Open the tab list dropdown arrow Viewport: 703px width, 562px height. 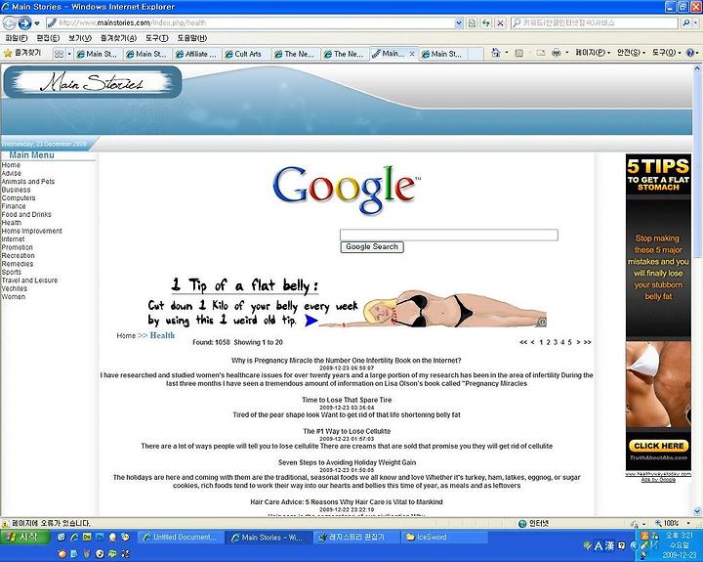(69, 54)
